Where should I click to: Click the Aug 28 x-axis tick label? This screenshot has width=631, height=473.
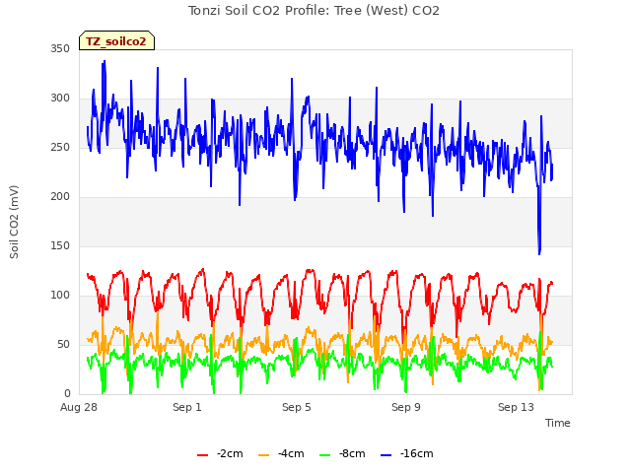(x=79, y=407)
